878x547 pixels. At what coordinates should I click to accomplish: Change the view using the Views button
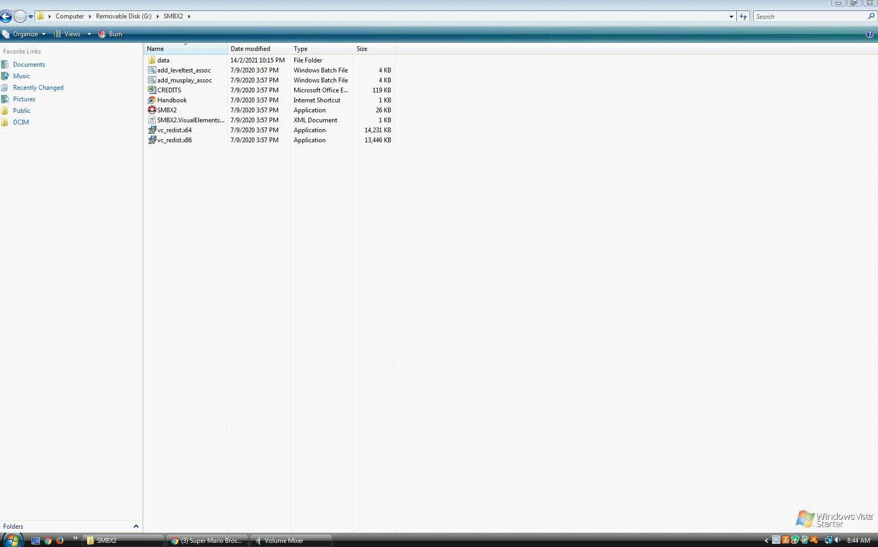68,34
